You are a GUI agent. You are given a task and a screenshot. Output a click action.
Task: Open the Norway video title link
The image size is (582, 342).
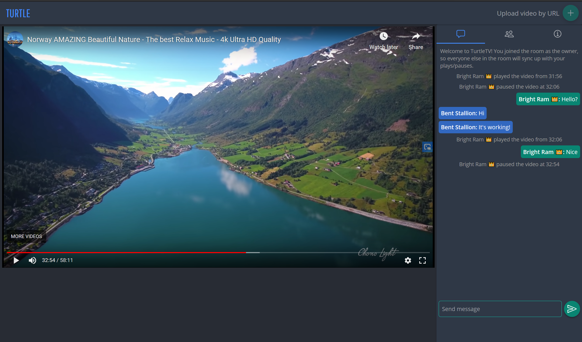pyautogui.click(x=154, y=40)
